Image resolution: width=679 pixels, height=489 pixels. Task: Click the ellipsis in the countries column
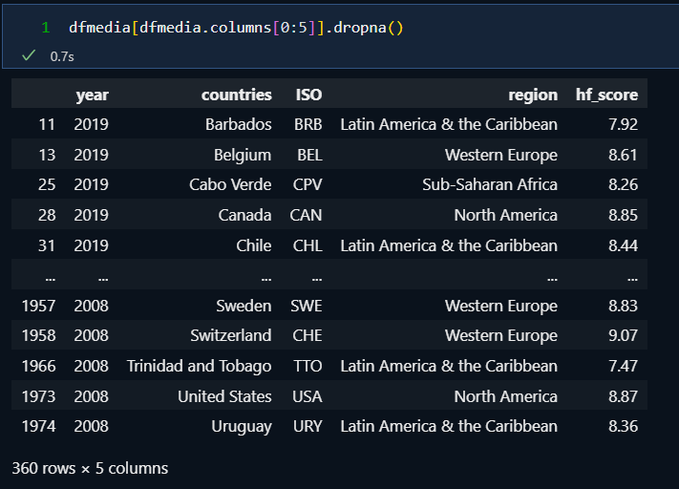265,276
